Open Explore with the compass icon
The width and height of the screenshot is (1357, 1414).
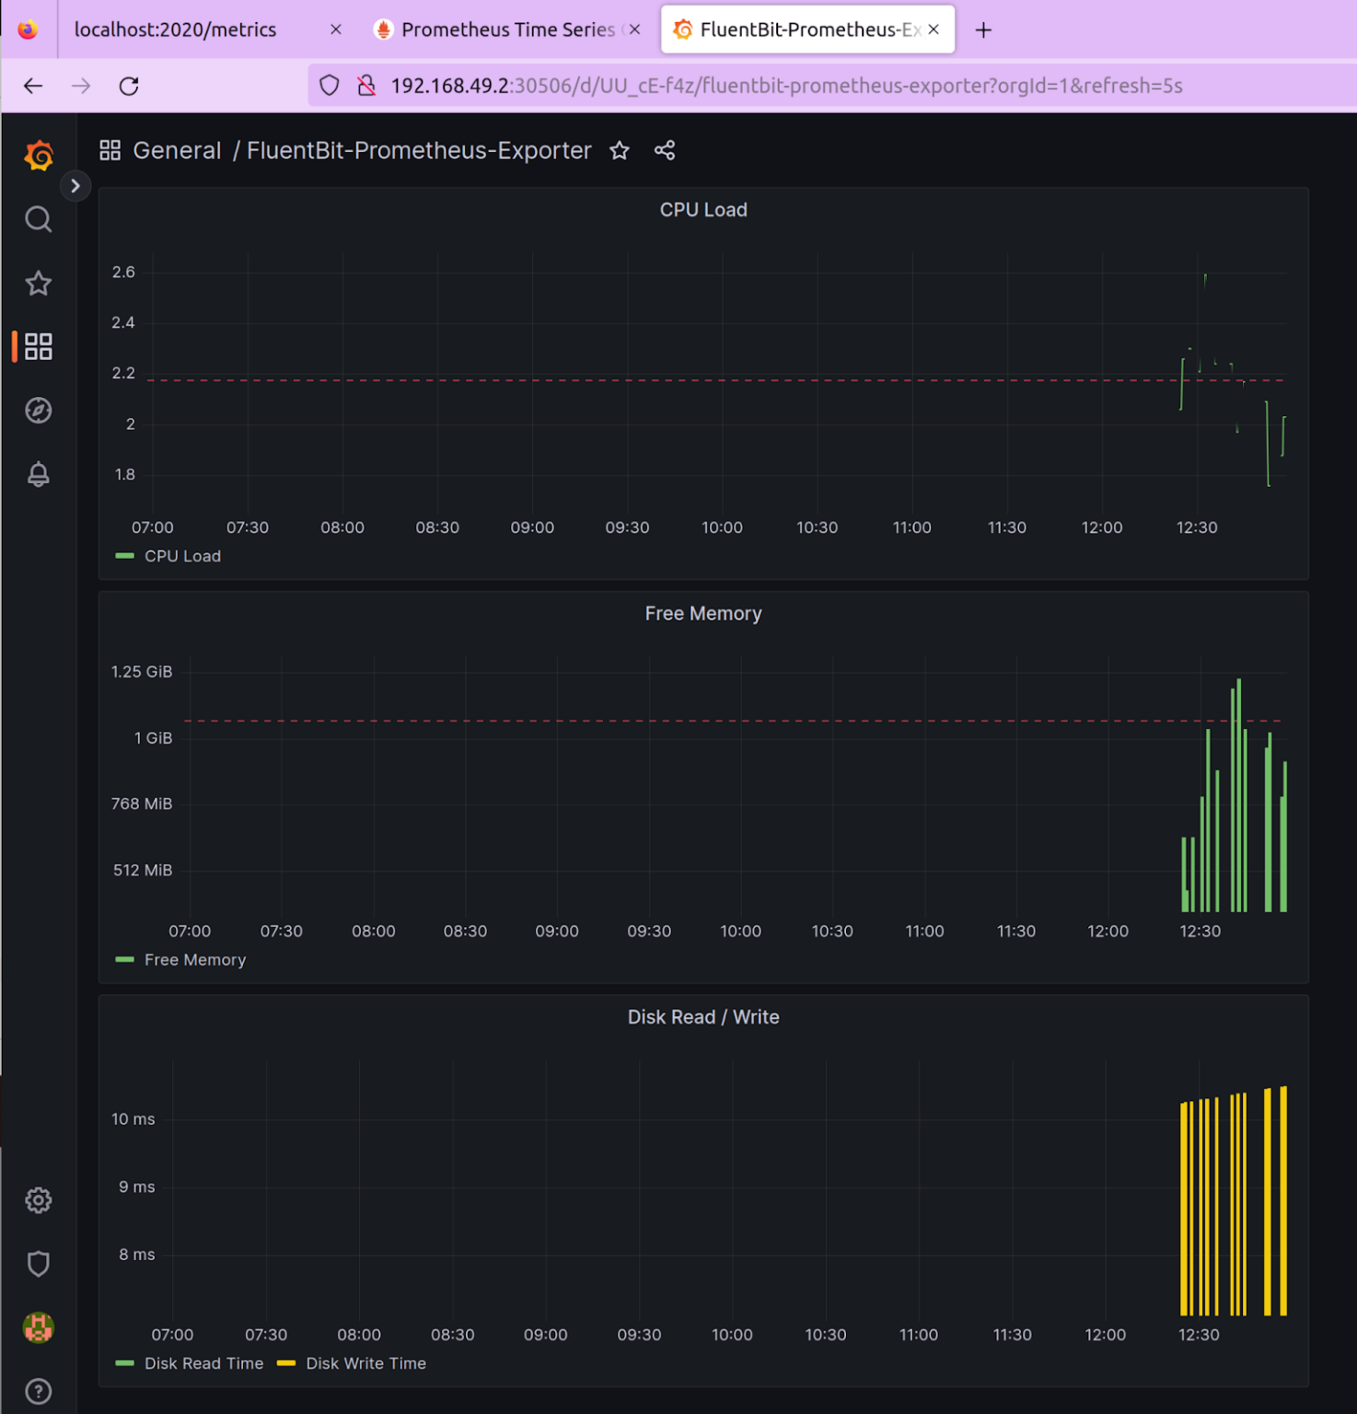point(38,411)
